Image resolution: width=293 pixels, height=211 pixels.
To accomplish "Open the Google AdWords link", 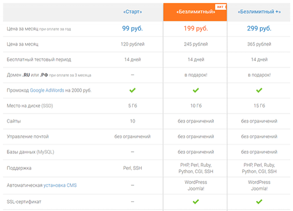I will click(47, 90).
